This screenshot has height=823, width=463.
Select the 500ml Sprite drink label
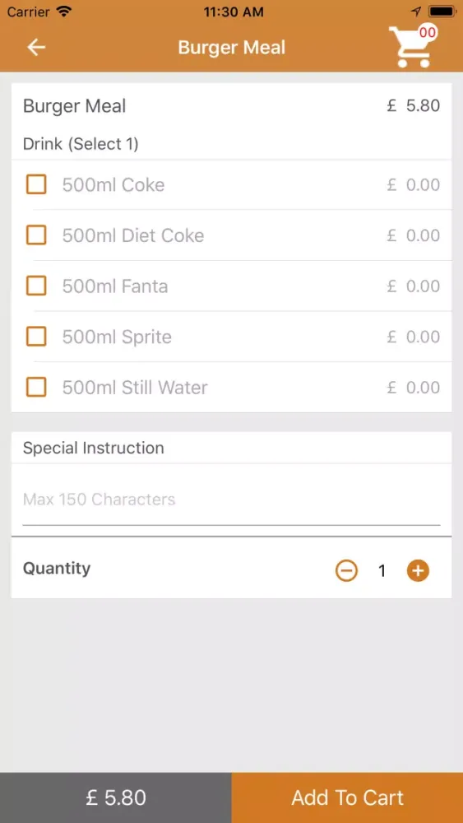[x=117, y=337]
